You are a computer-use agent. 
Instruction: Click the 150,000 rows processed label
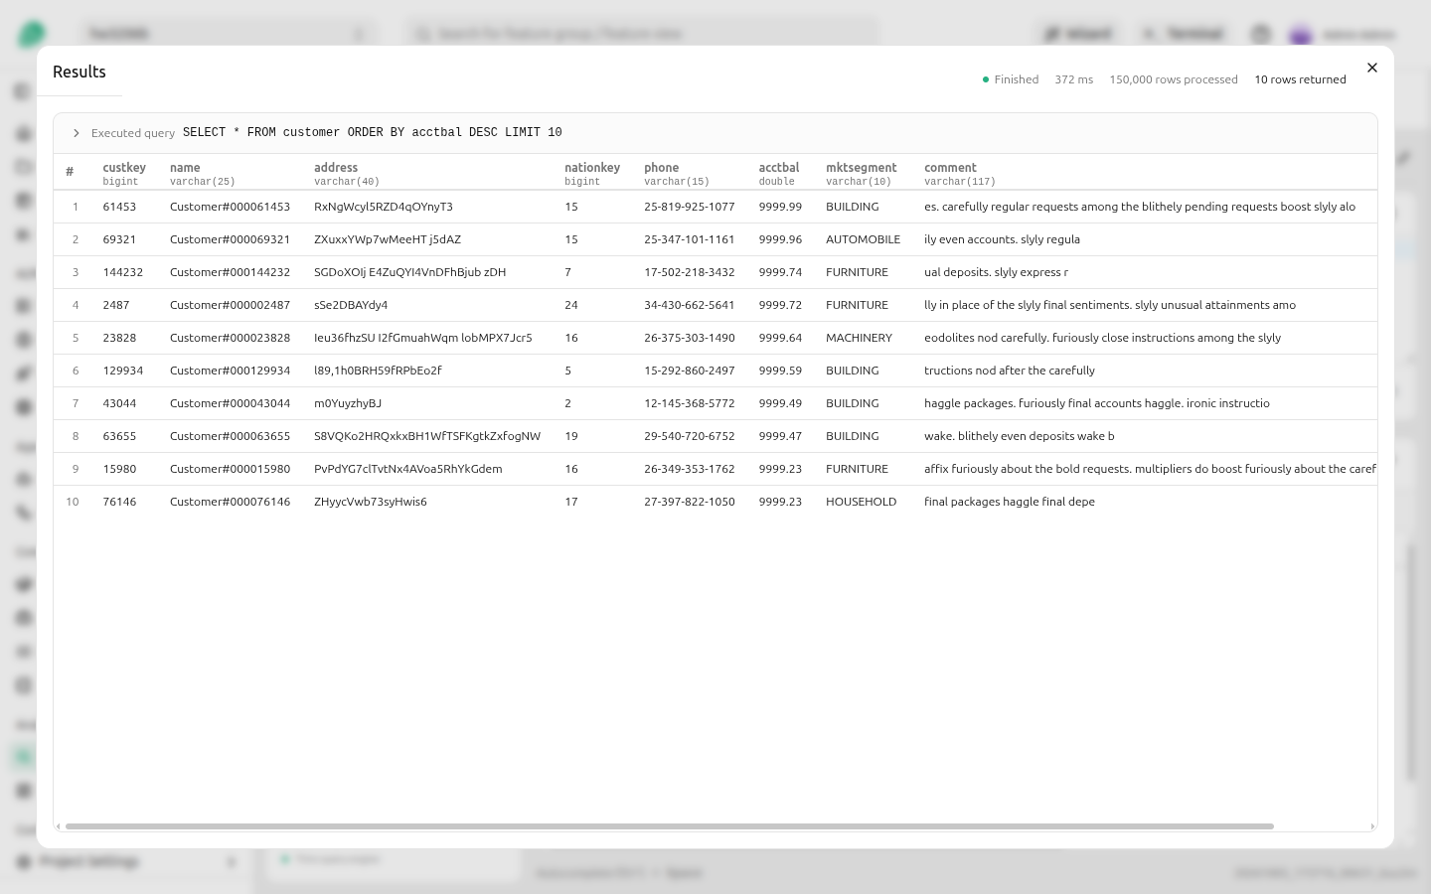pos(1174,79)
